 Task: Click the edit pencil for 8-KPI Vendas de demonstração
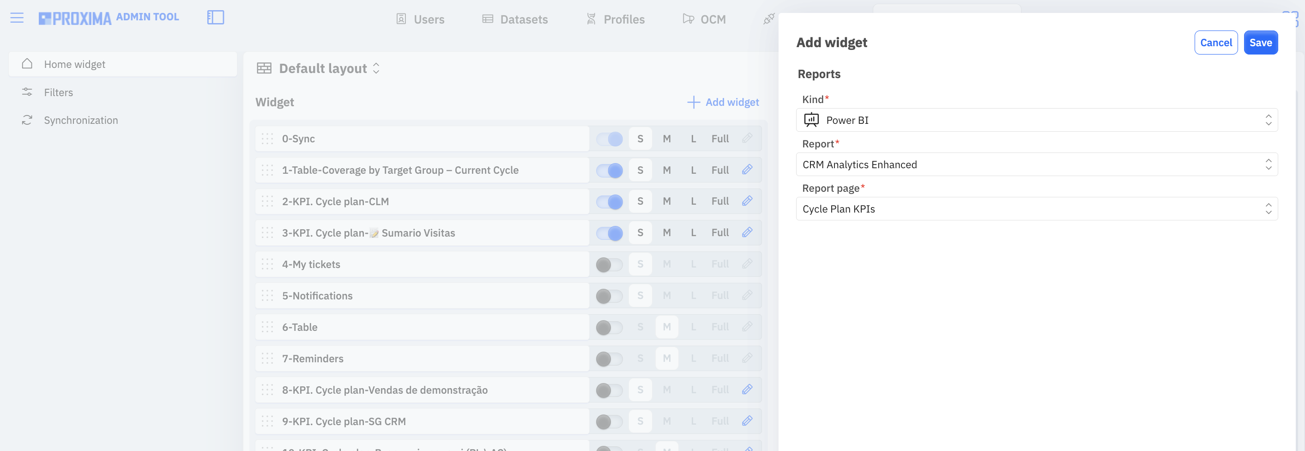pos(747,390)
